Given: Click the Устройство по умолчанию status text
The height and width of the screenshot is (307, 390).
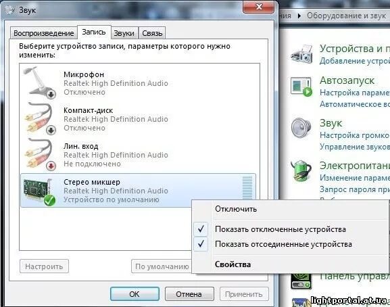Looking at the screenshot, I should tap(111, 199).
